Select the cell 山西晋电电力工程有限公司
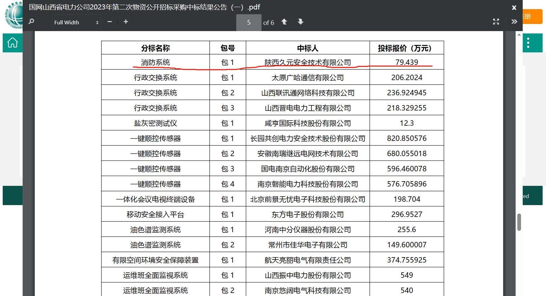The width and height of the screenshot is (546, 296). [x=307, y=108]
